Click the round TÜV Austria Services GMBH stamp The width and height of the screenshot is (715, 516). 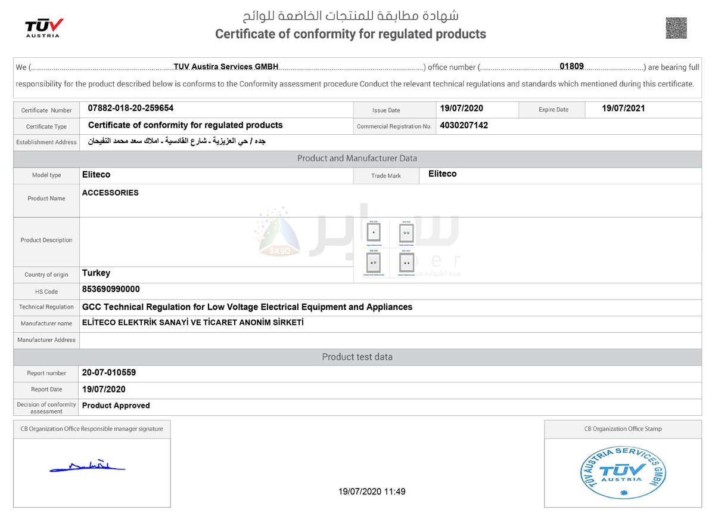click(x=623, y=471)
